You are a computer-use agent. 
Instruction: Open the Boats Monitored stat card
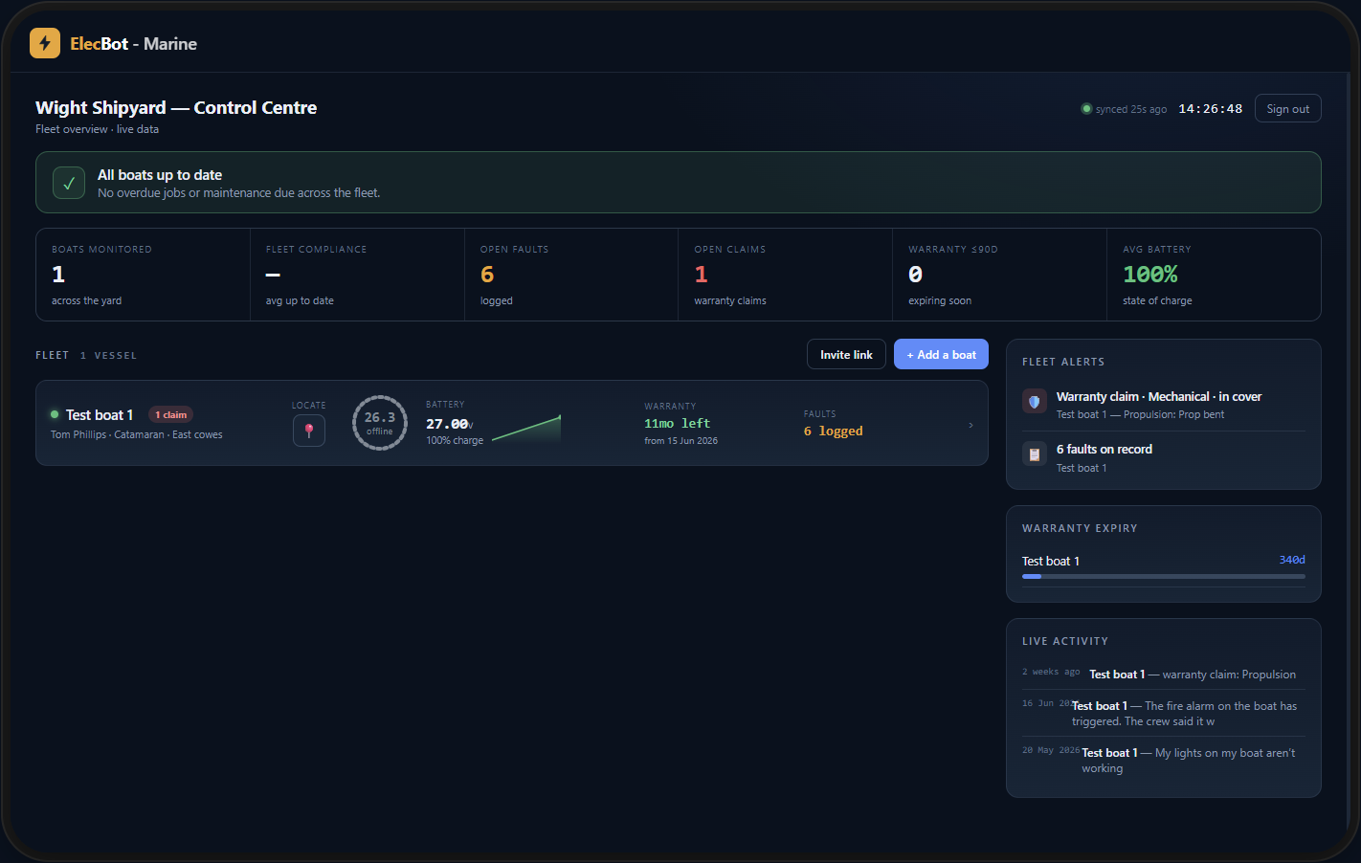[144, 275]
